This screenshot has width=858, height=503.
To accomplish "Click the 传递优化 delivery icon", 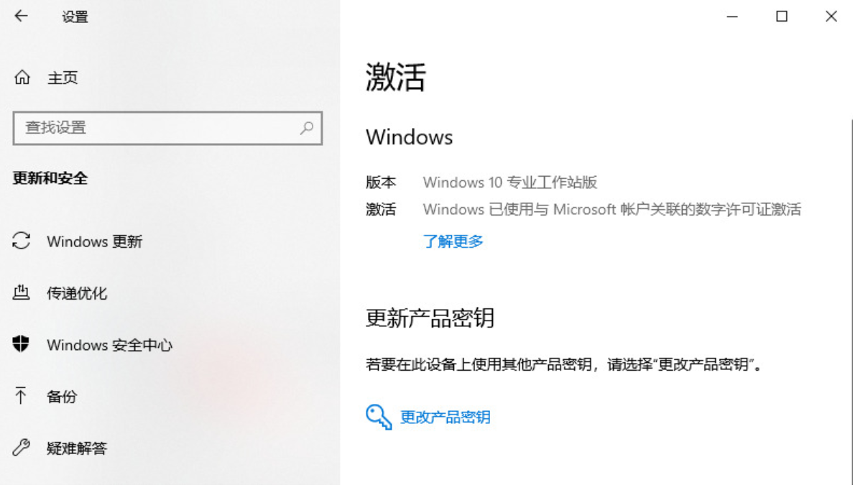I will point(21,292).
